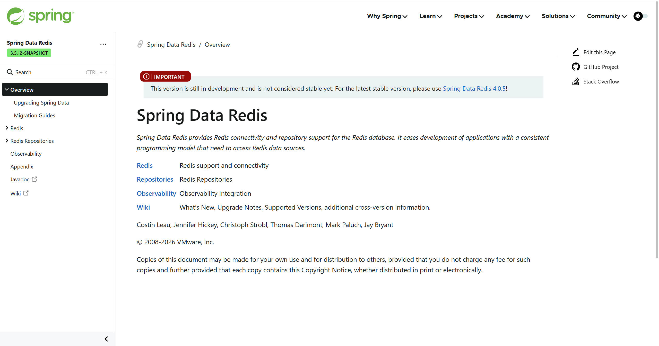Click the Redis link in content
659x346 pixels.
(145, 165)
